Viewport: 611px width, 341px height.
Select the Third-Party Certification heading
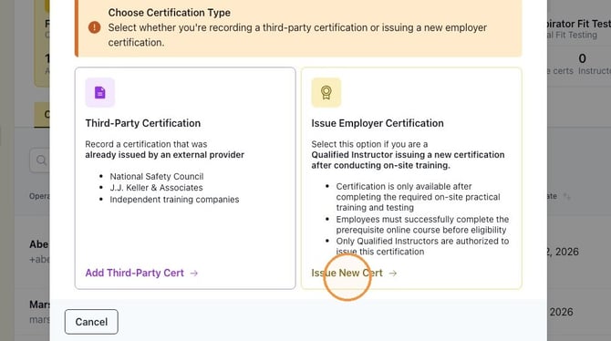143,123
